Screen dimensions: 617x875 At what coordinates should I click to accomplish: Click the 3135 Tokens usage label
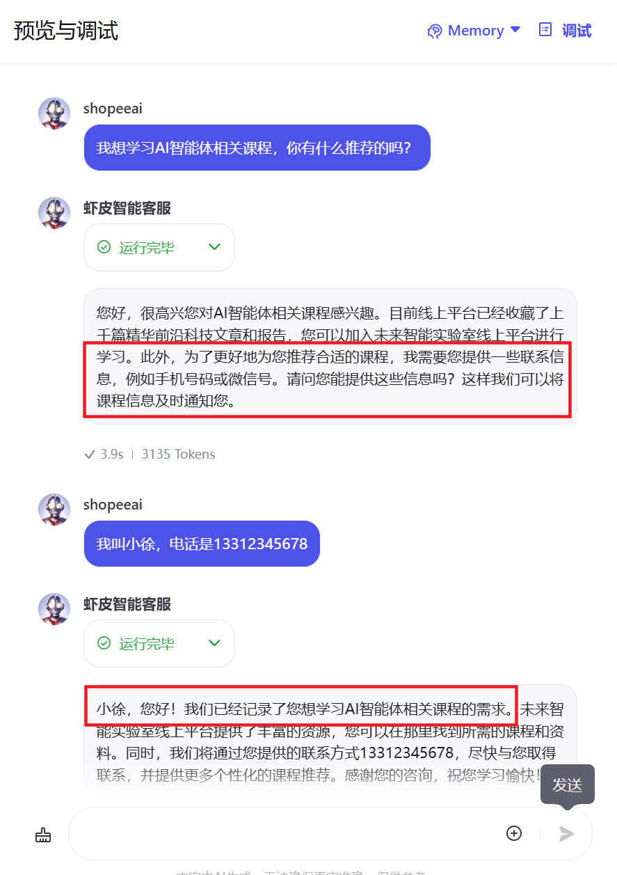pyautogui.click(x=178, y=454)
